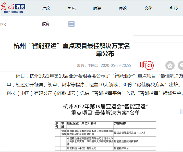Open the navigation list menu icon
The width and height of the screenshot is (183, 152).
pos(71,24)
